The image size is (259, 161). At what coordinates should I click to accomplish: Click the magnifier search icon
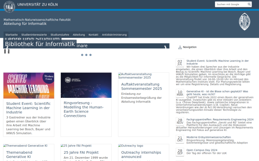(x=249, y=4)
